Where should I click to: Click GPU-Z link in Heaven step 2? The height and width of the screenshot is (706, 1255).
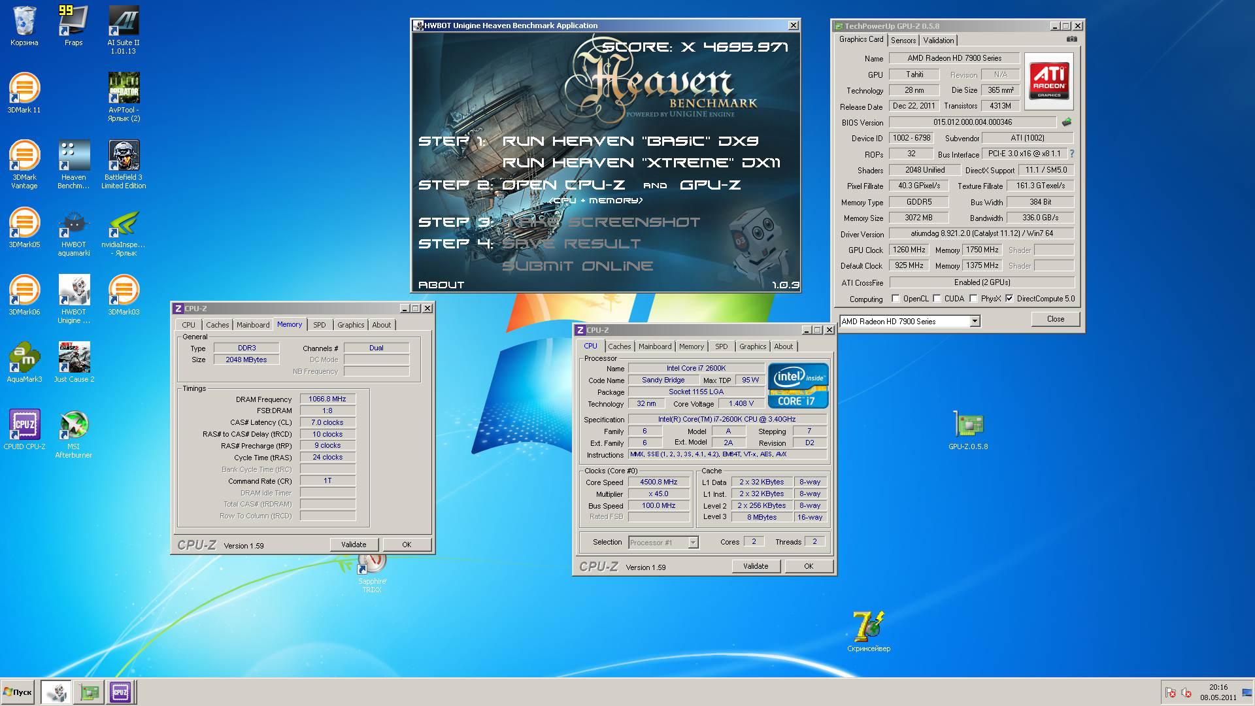coord(711,185)
